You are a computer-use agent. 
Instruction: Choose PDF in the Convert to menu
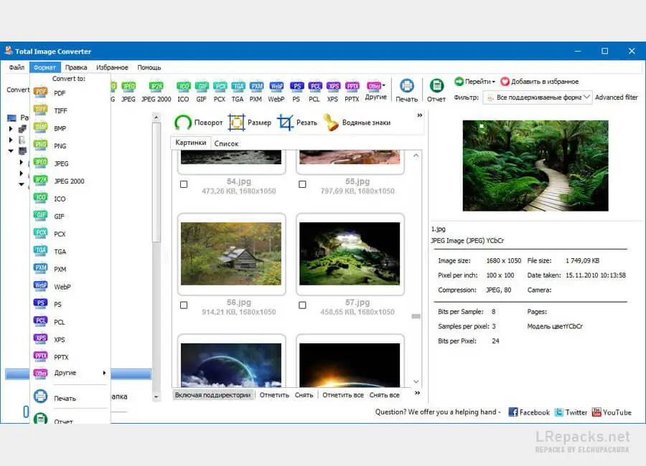pyautogui.click(x=70, y=93)
